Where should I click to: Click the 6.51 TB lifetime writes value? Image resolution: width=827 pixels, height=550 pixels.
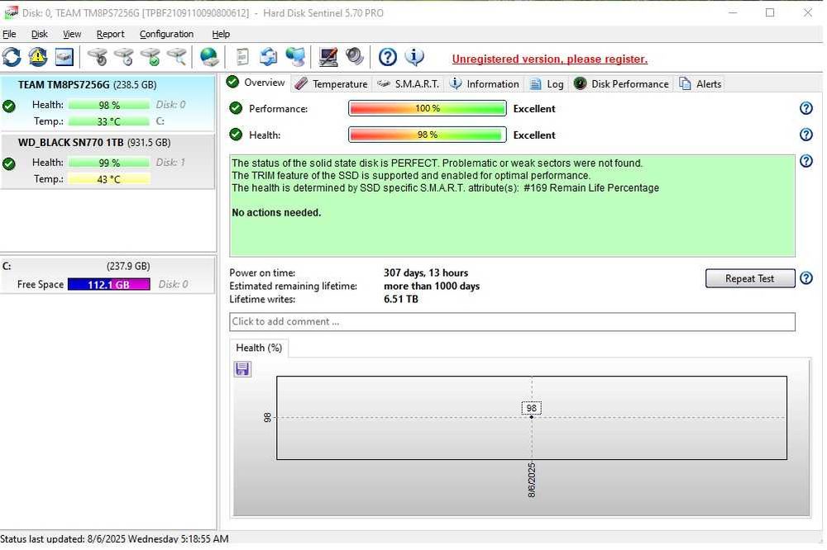[x=401, y=299]
